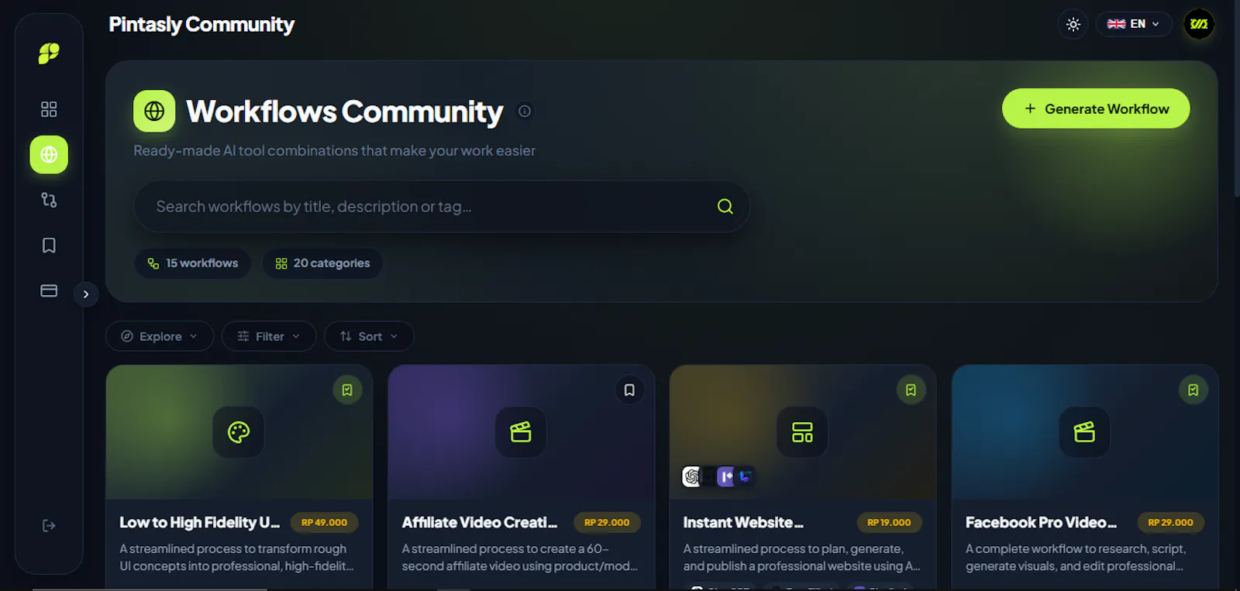Click the RP 19.000 price tag
Image resolution: width=1240 pixels, height=591 pixels.
click(x=889, y=523)
